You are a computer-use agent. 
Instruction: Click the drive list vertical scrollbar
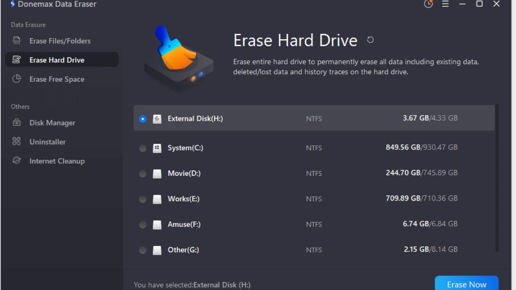tap(497, 177)
